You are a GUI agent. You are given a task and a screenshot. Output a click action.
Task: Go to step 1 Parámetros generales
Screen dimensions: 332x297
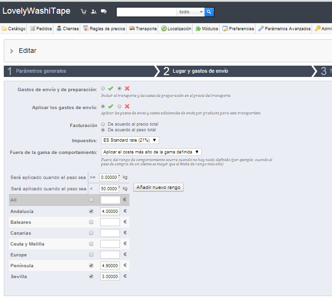[80, 71]
